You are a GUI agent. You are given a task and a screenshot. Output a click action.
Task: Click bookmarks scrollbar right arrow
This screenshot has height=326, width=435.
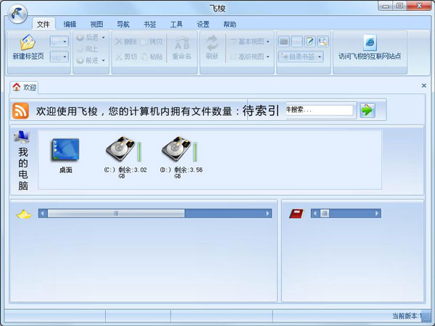377,214
